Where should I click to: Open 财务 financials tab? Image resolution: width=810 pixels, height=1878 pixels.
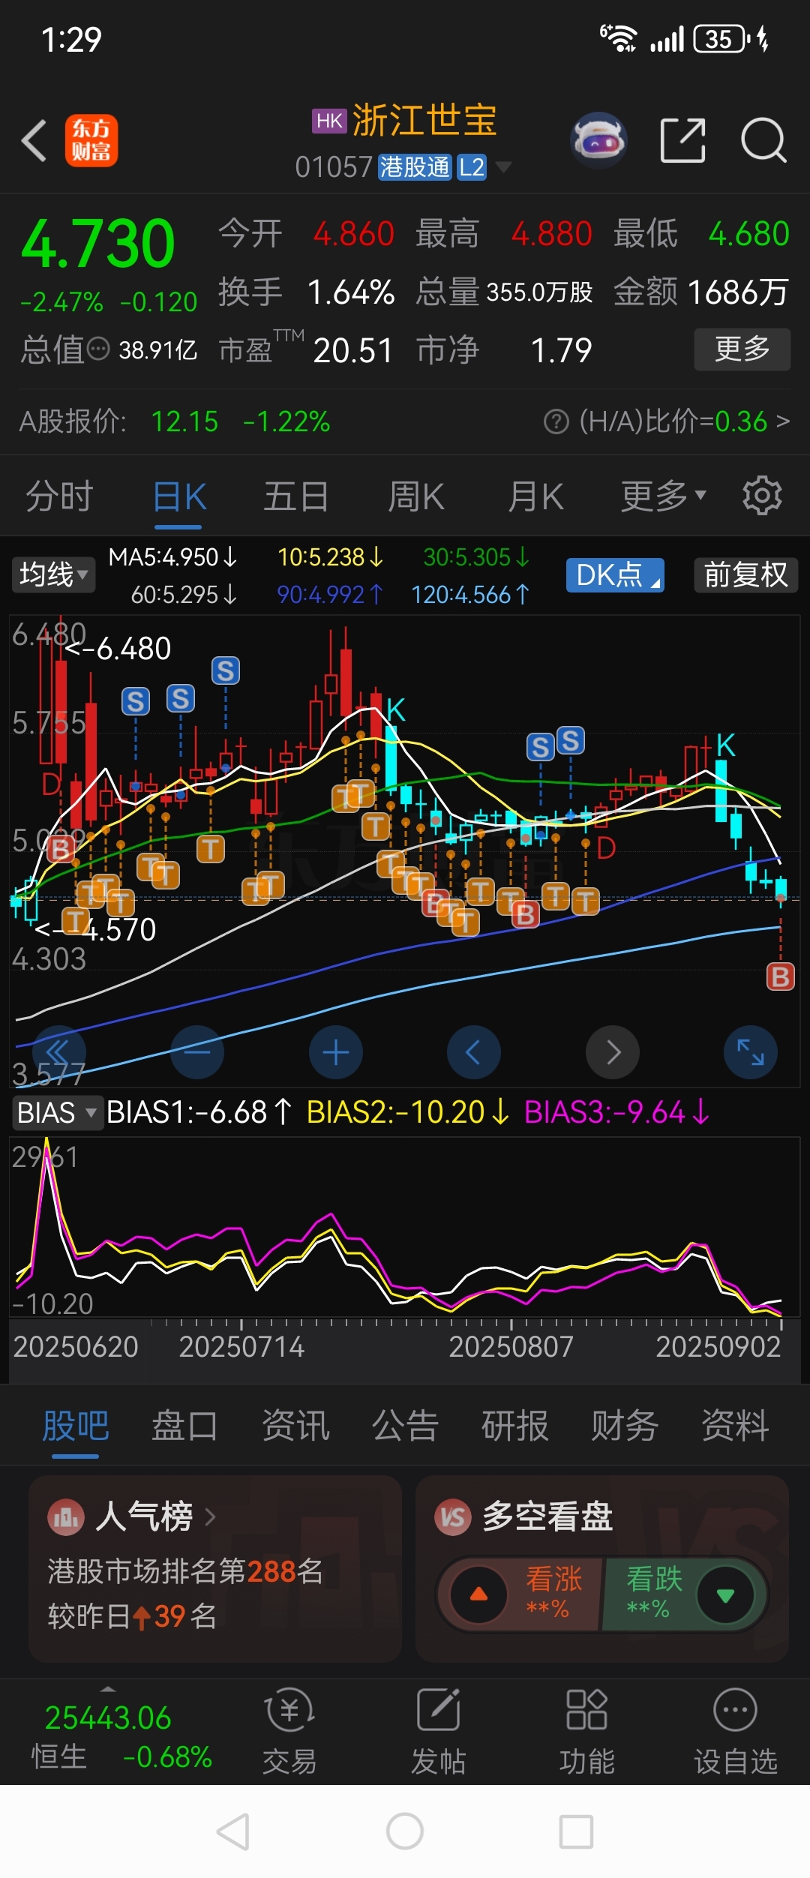pos(625,1425)
